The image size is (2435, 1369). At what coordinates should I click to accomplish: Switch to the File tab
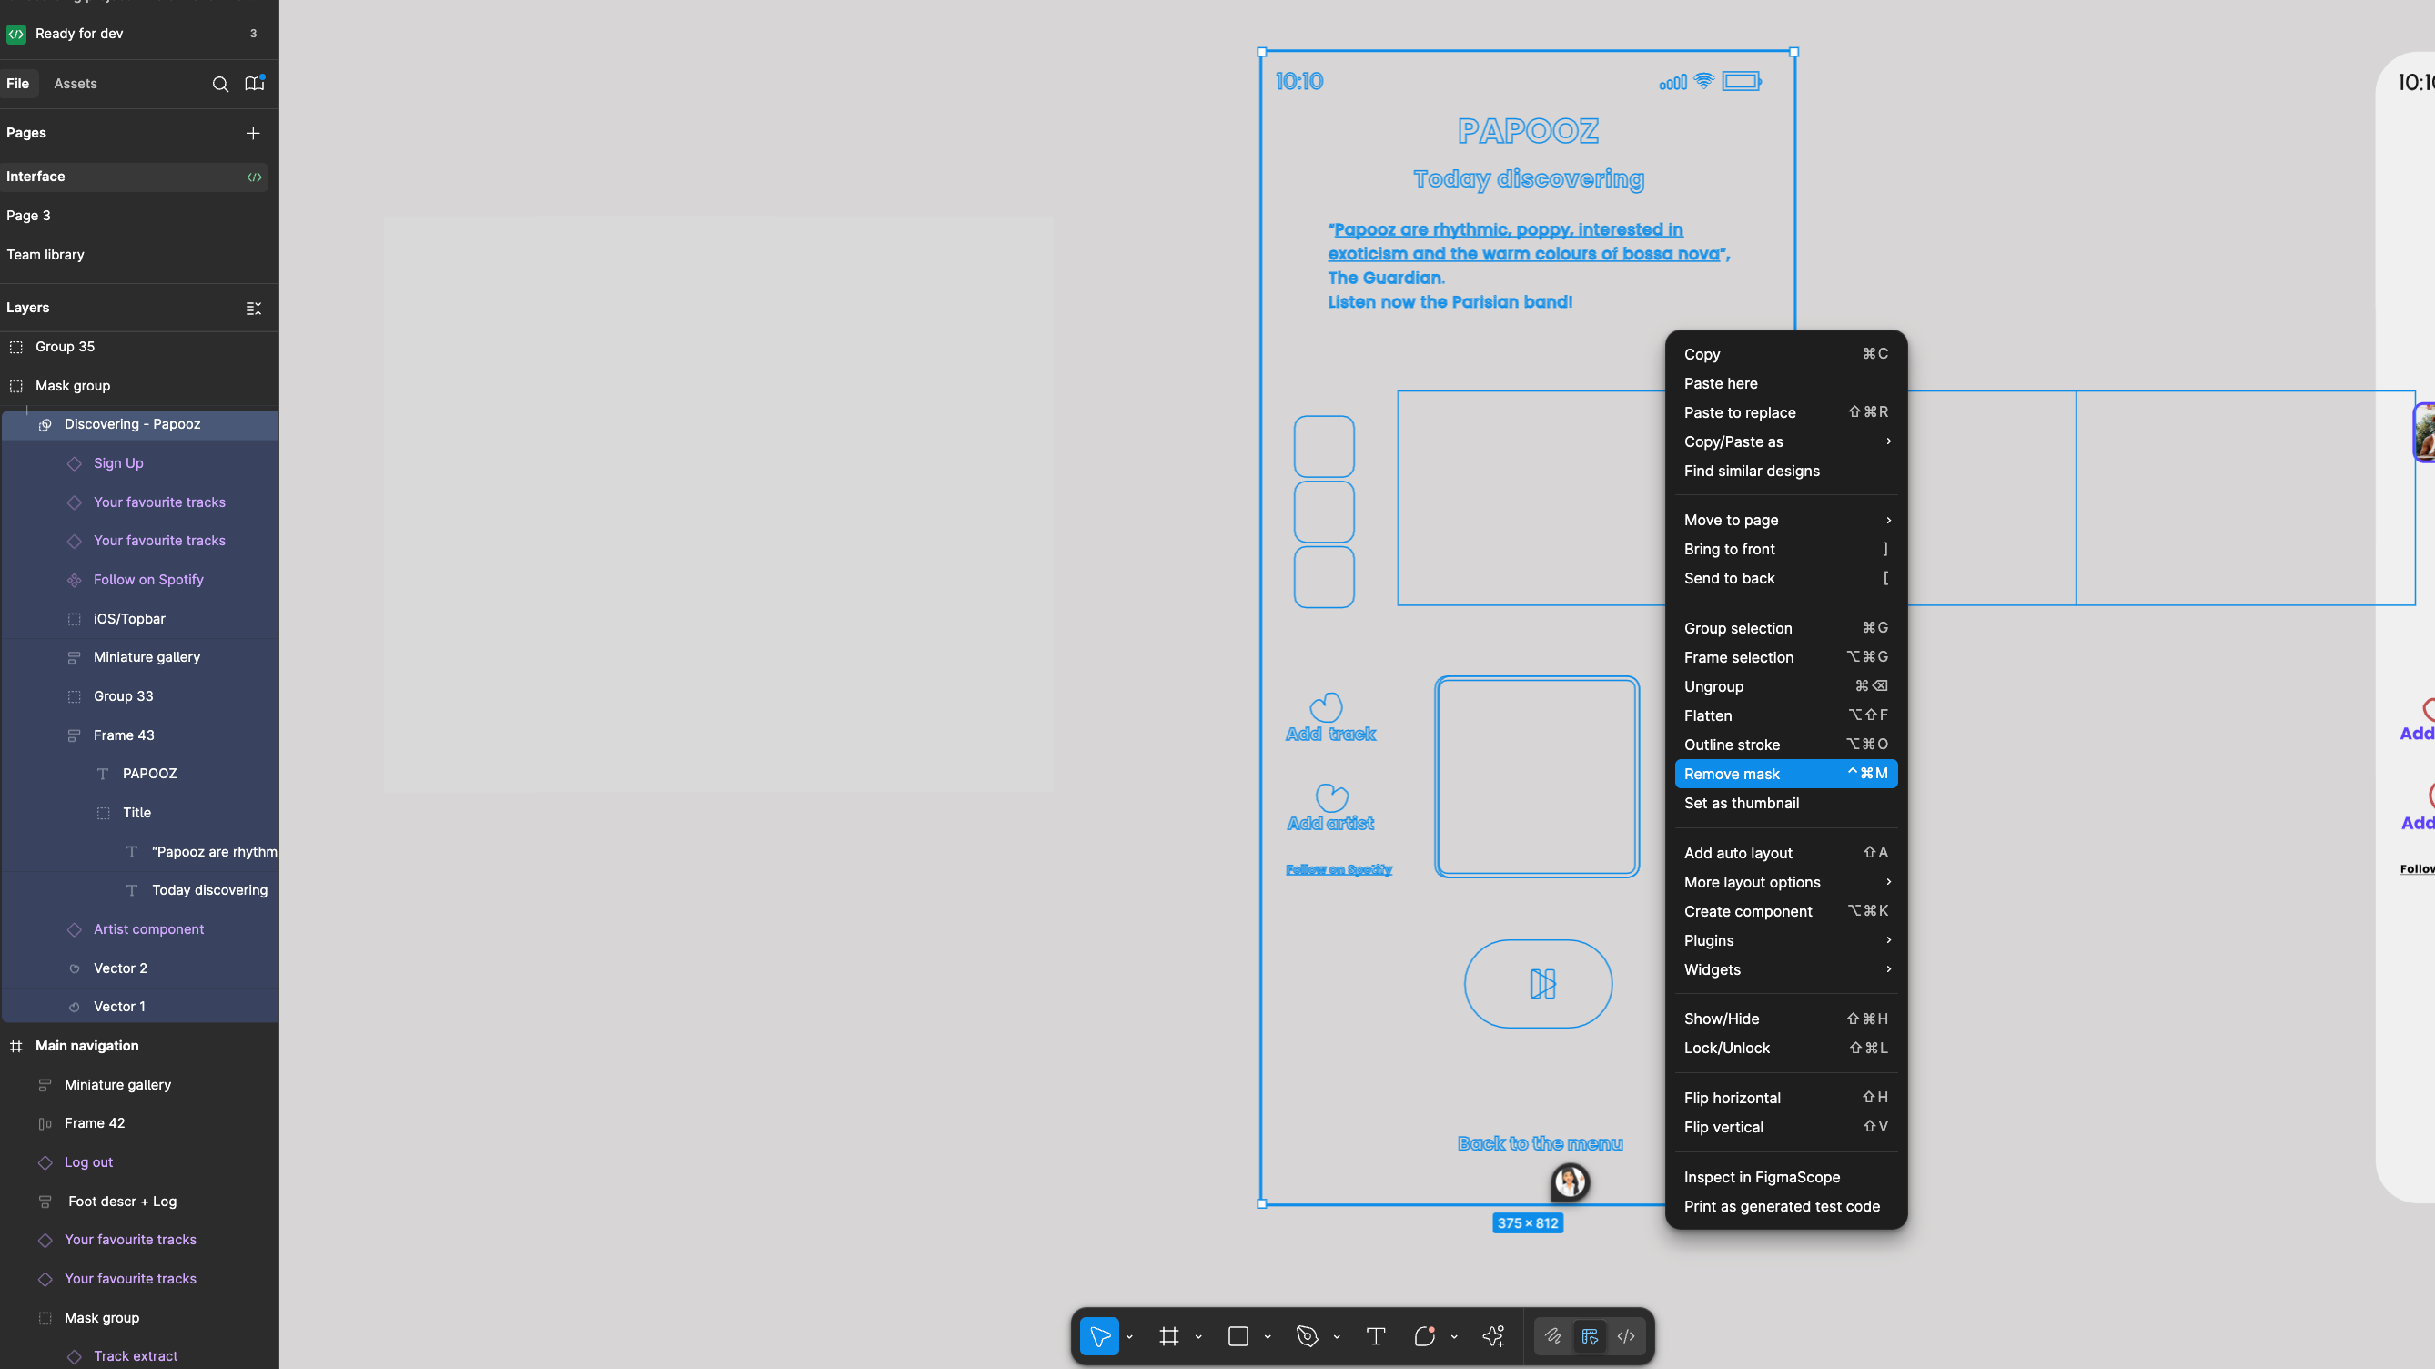click(x=18, y=83)
